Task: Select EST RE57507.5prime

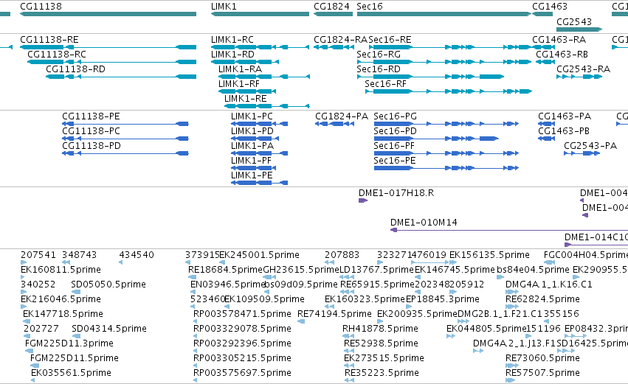Action: [542, 373]
